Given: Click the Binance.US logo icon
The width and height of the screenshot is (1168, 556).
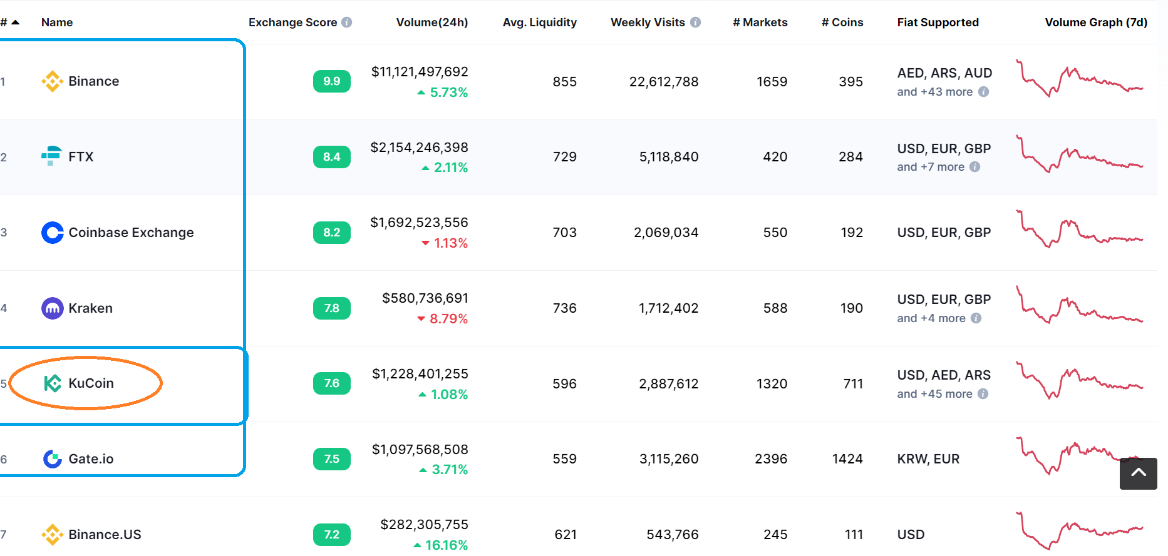Looking at the screenshot, I should point(52,535).
